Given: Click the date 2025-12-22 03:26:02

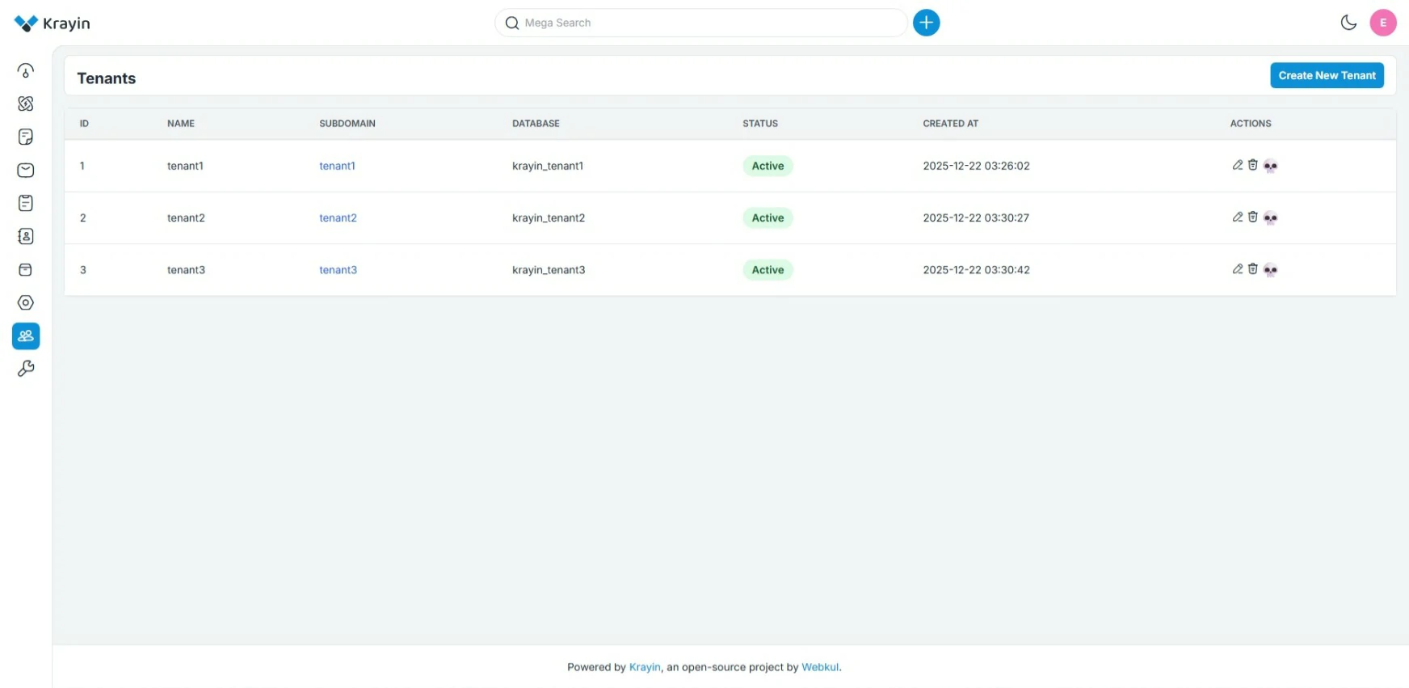Looking at the screenshot, I should (x=976, y=166).
